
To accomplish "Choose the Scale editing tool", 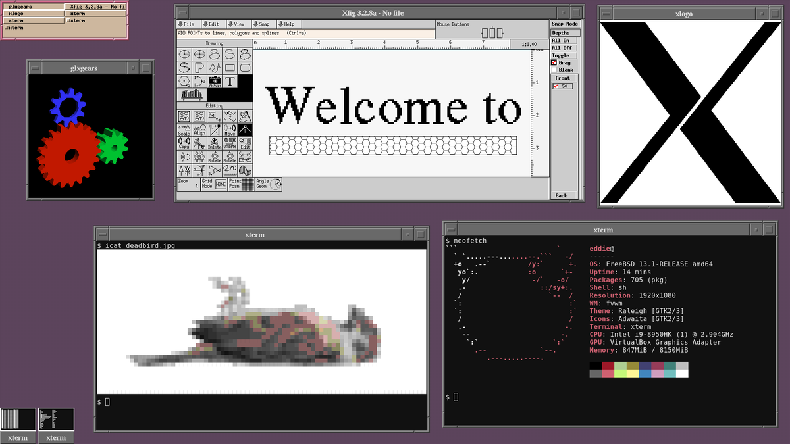I will coord(184,130).
